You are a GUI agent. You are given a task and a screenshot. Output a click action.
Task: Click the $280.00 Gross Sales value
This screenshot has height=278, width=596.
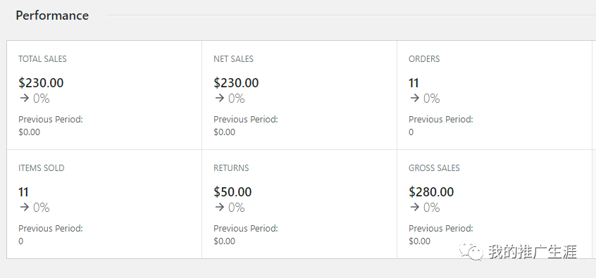click(x=431, y=192)
